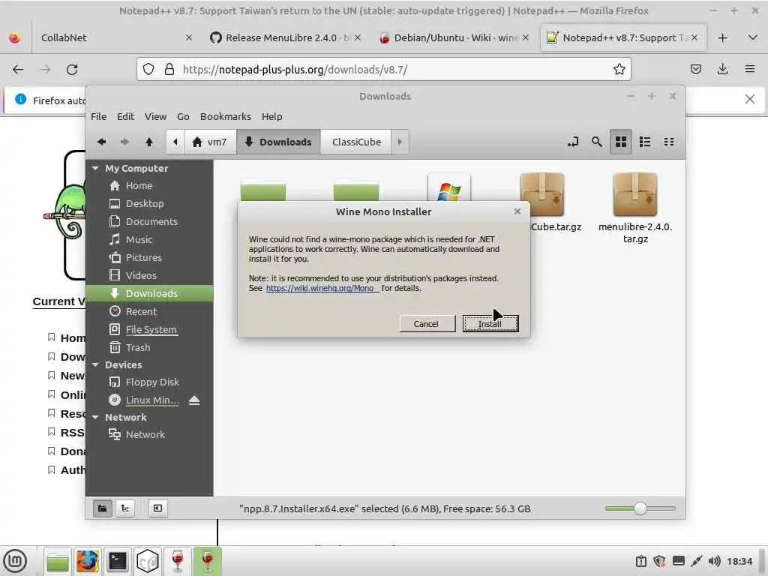Collapse the Network section

95,417
